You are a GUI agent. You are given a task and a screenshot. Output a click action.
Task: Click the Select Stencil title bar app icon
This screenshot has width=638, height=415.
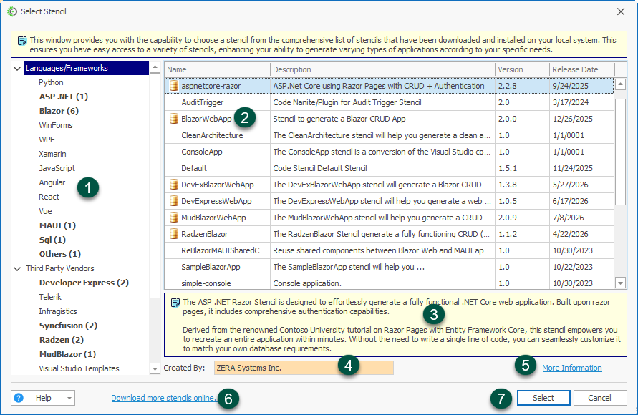[x=12, y=11]
